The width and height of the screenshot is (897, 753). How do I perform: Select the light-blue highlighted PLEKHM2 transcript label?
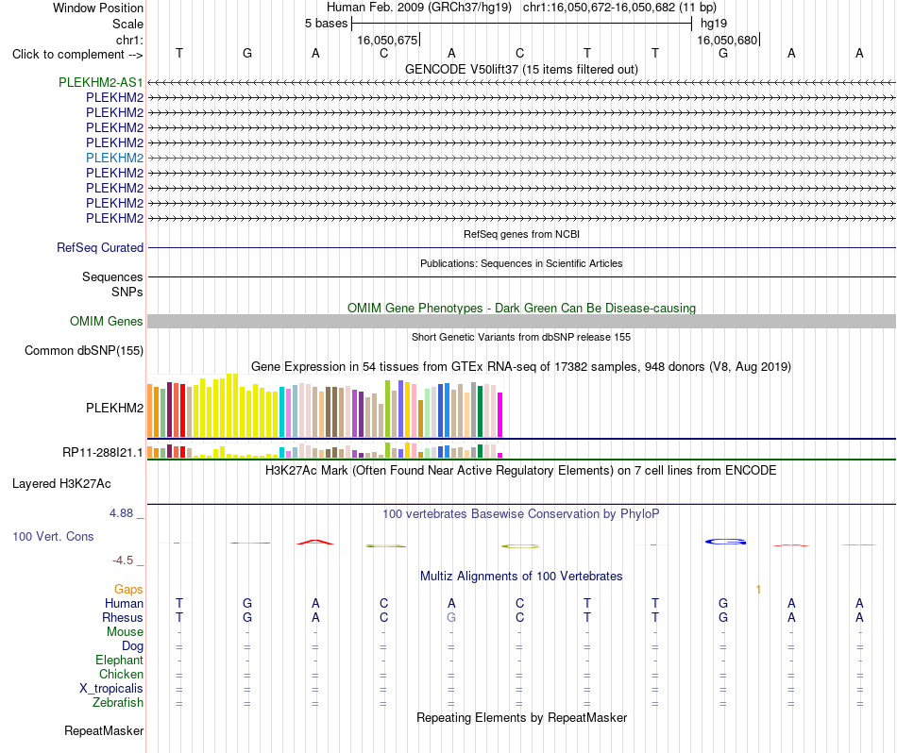tap(114, 158)
